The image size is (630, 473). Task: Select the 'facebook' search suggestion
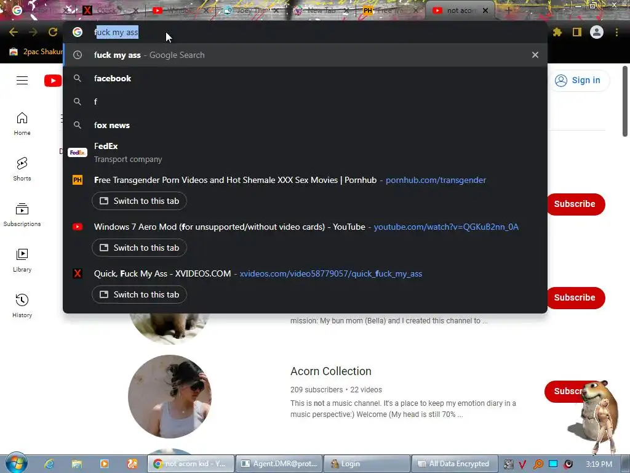point(305,78)
